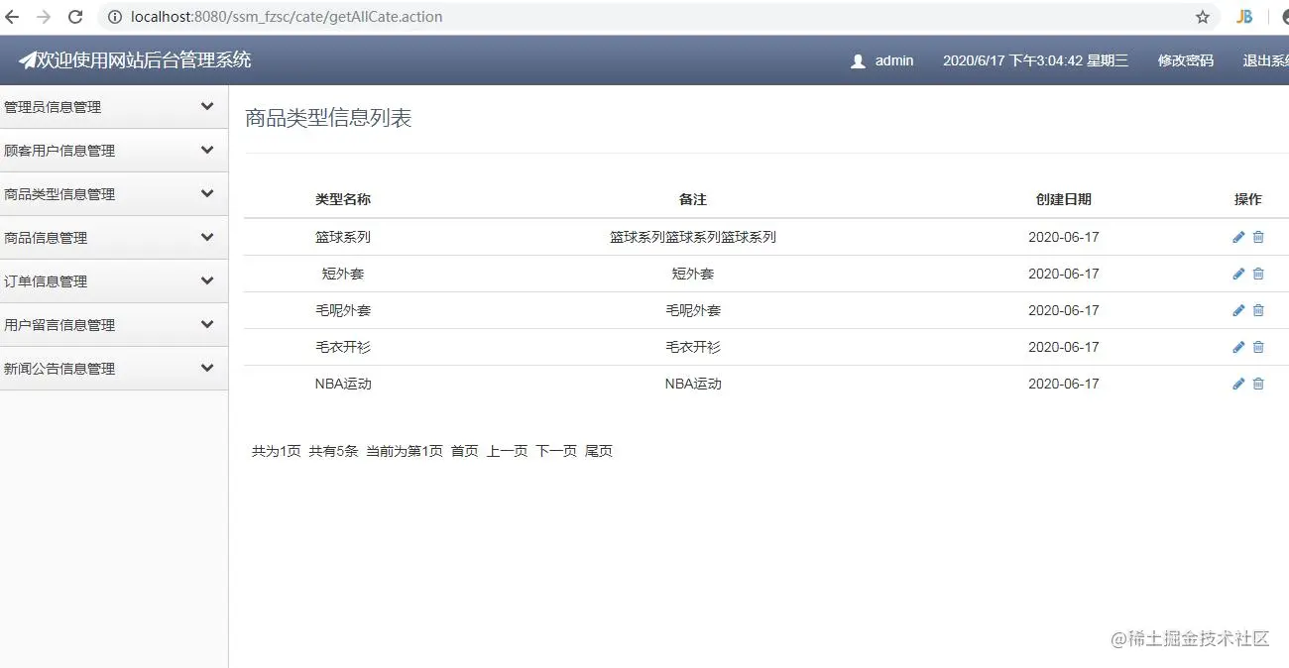Delete the 毛衣开衫 category row

coord(1258,347)
